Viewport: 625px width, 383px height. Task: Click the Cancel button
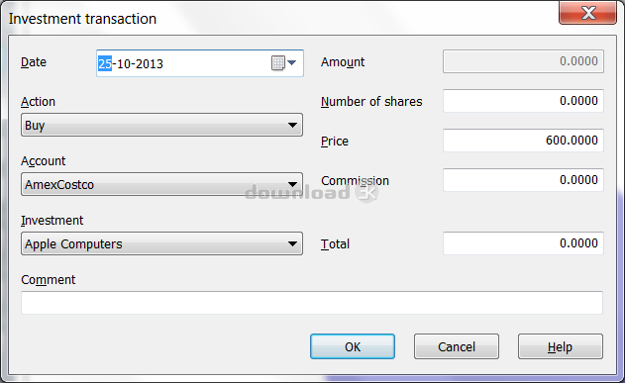point(457,346)
